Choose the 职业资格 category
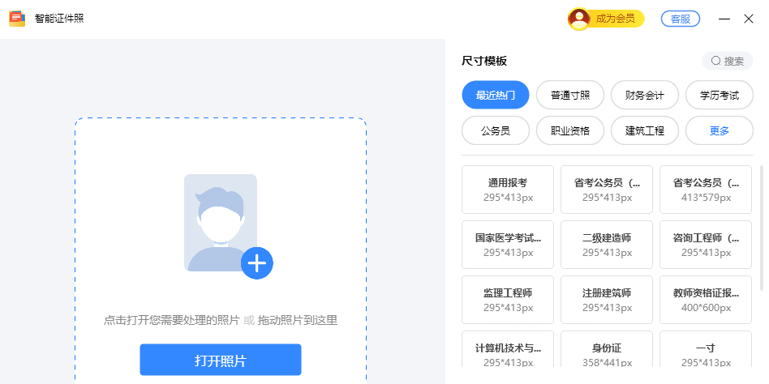The image size is (769, 384). pyautogui.click(x=569, y=130)
